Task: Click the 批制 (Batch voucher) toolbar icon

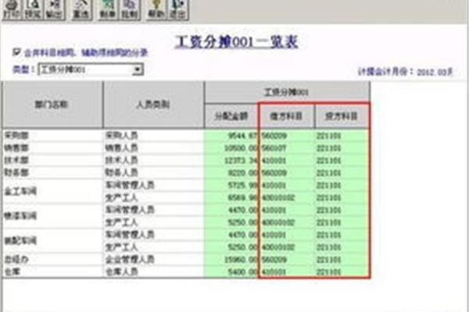Action: point(130,10)
